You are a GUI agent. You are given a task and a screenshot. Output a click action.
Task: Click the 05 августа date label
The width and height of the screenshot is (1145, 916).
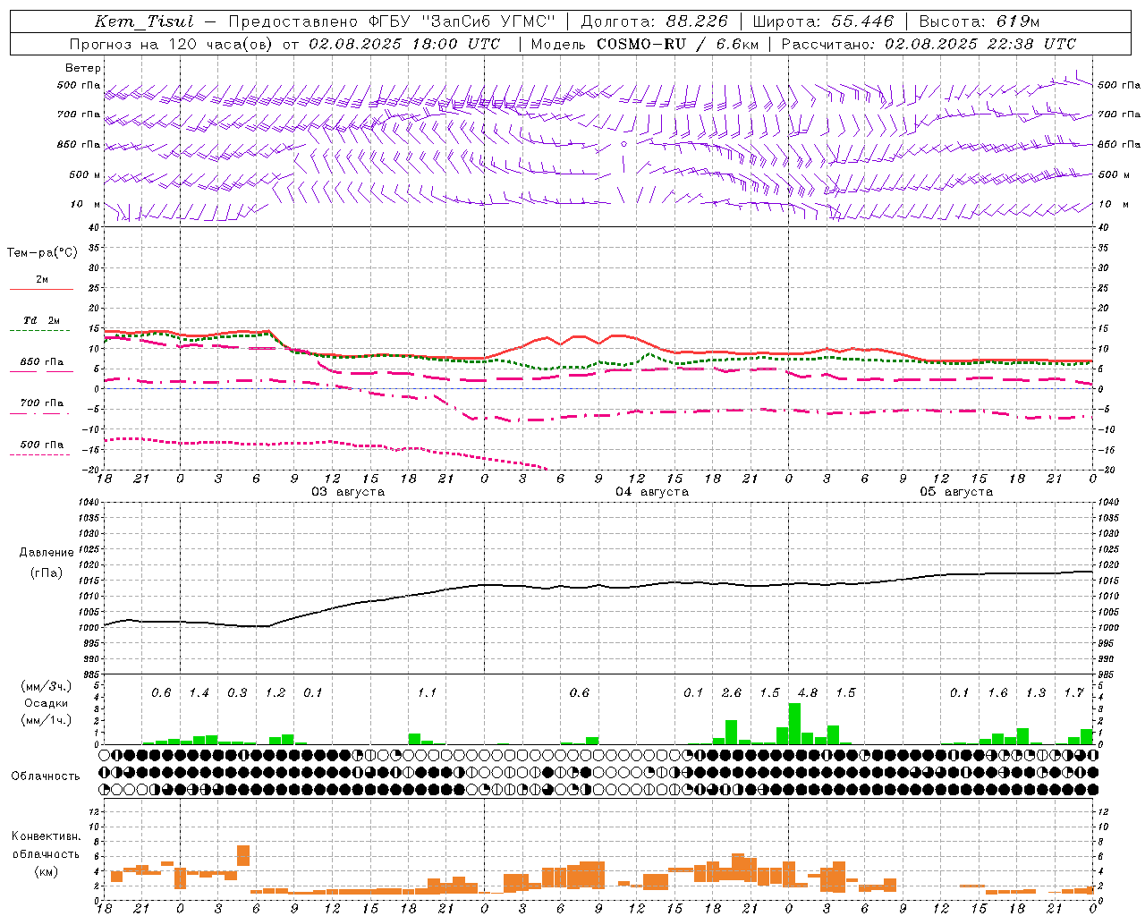pos(956,492)
